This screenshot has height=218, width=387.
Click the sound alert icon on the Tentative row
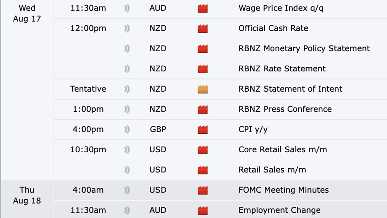127,89
